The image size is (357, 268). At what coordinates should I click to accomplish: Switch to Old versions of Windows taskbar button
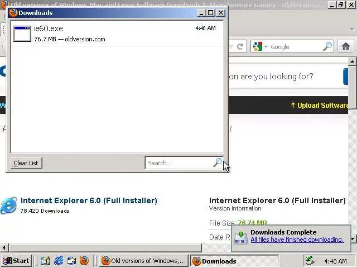pos(144,261)
